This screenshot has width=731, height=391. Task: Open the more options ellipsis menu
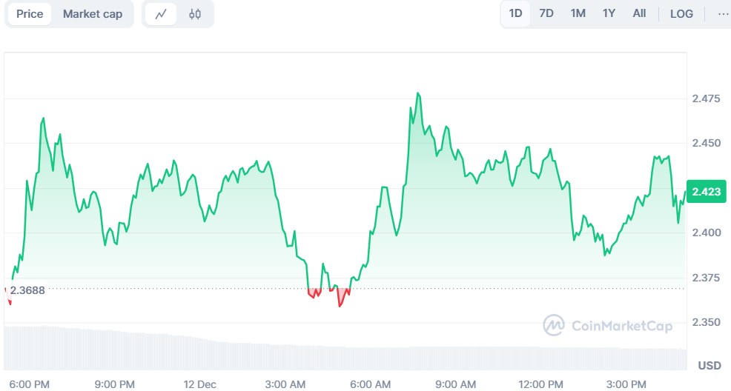click(x=723, y=13)
